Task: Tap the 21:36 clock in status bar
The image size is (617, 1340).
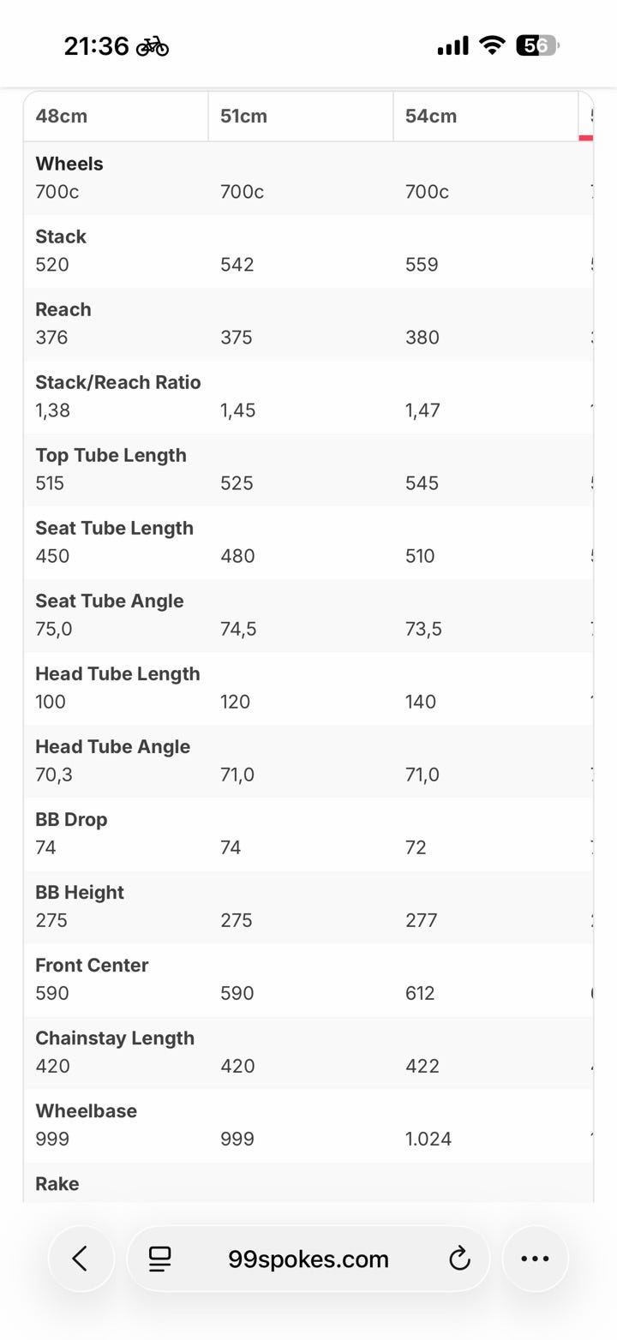Action: coord(96,46)
